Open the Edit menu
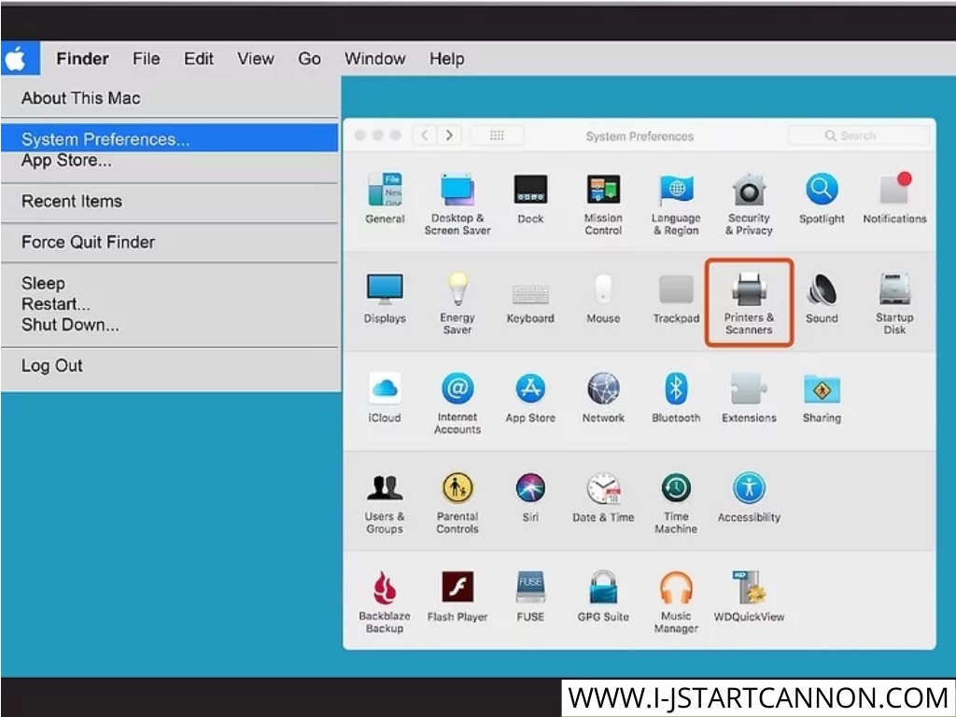Image resolution: width=956 pixels, height=717 pixels. pos(199,59)
